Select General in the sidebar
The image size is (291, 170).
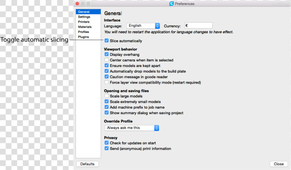88,12
